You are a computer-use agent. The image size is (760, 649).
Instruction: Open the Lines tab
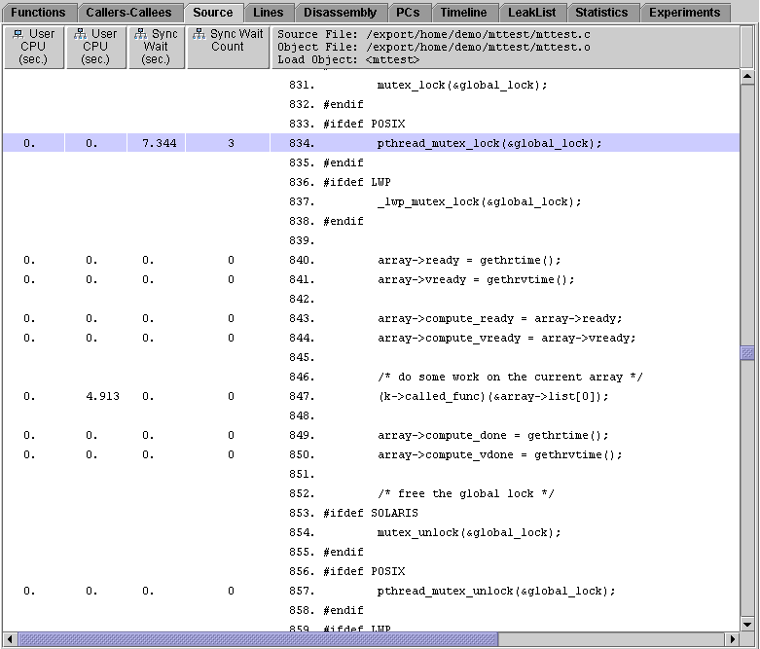pos(268,13)
